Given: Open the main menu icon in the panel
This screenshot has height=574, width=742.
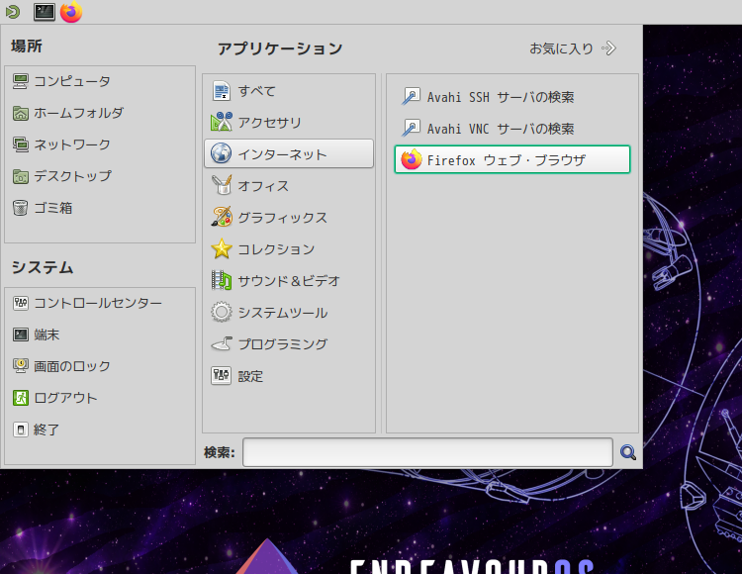Looking at the screenshot, I should tap(13, 11).
